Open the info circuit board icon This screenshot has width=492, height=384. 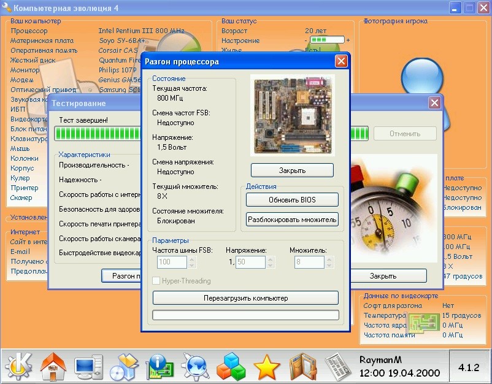[160, 366]
